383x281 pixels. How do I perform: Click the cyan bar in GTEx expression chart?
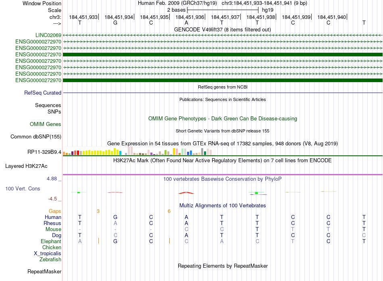coord(120,153)
